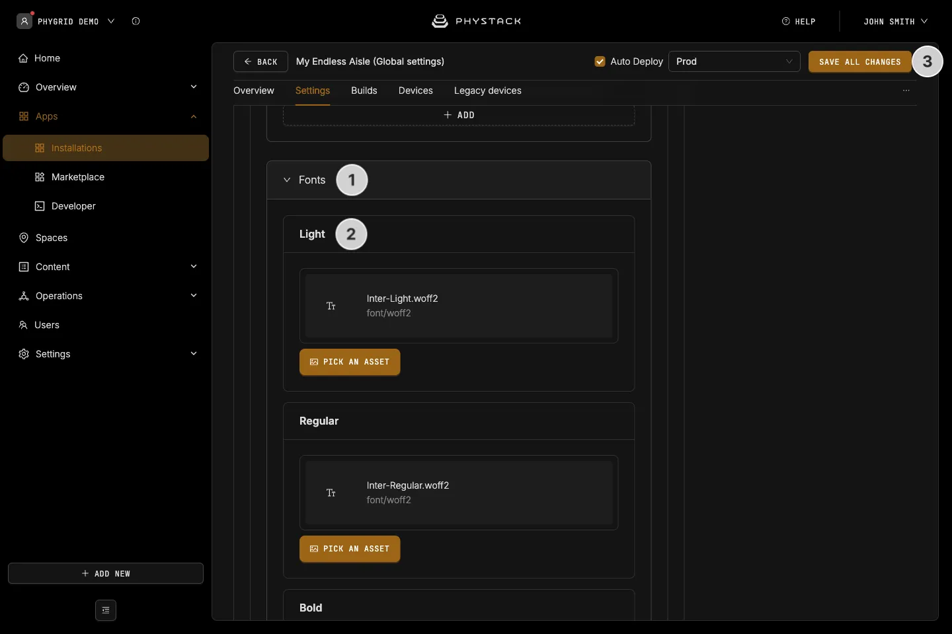Viewport: 952px width, 634px height.
Task: Switch to the Builds tab
Action: pyautogui.click(x=364, y=90)
